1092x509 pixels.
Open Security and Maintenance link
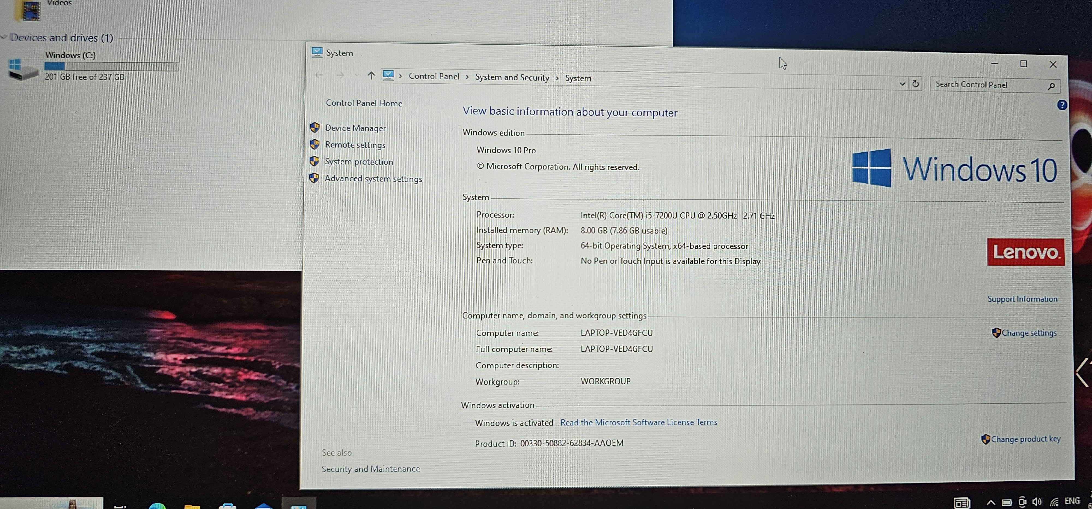pos(370,469)
